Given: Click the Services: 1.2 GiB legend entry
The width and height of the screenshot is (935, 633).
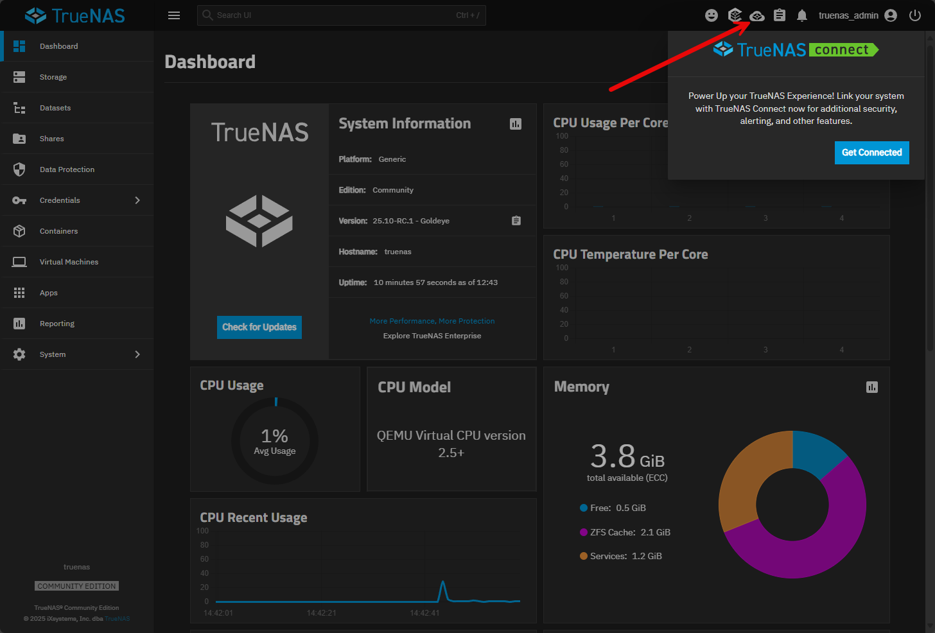Looking at the screenshot, I should pos(621,556).
